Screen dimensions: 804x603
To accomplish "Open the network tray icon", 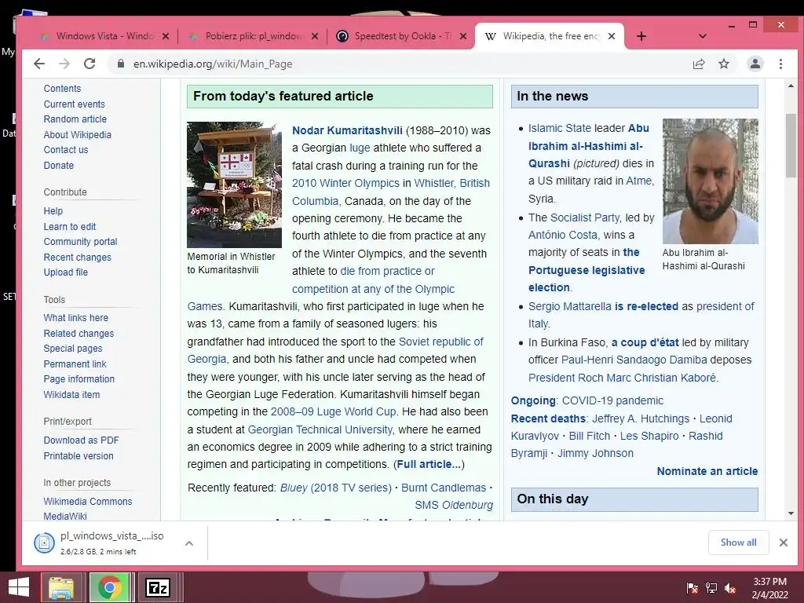I will click(711, 588).
